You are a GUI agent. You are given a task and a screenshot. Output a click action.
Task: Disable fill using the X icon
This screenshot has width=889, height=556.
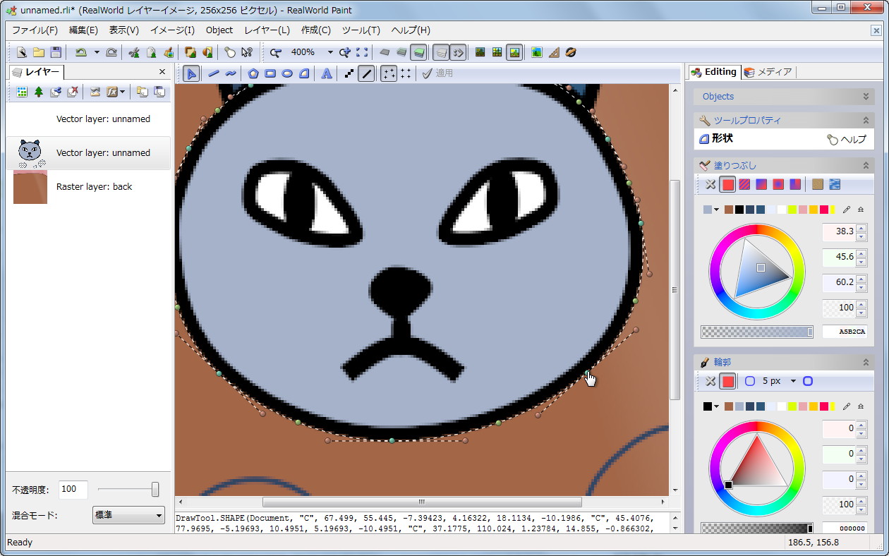(x=710, y=185)
